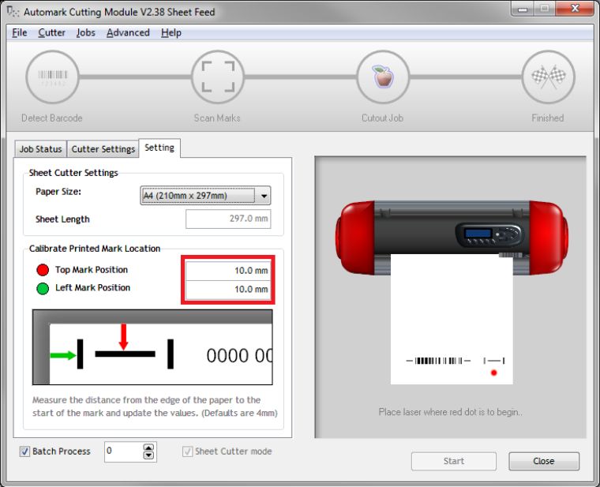Click the Scan Marks step icon
The width and height of the screenshot is (600, 487).
pos(217,77)
